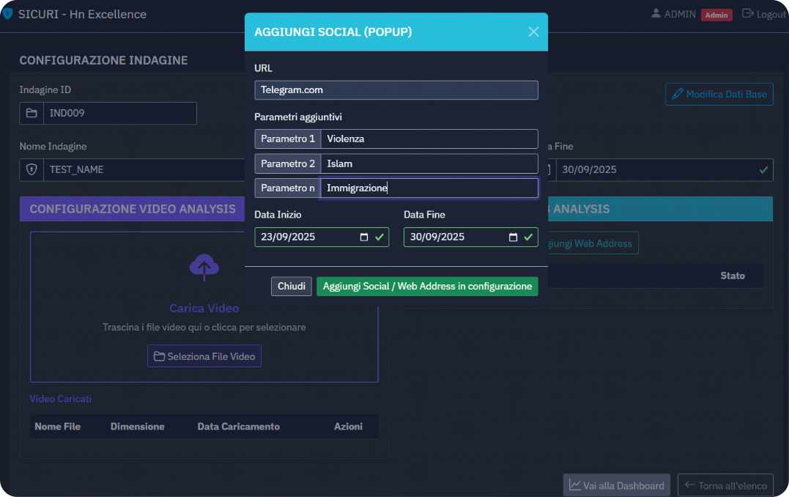Click the Modifica Dati Base button
The image size is (789, 497).
719,94
